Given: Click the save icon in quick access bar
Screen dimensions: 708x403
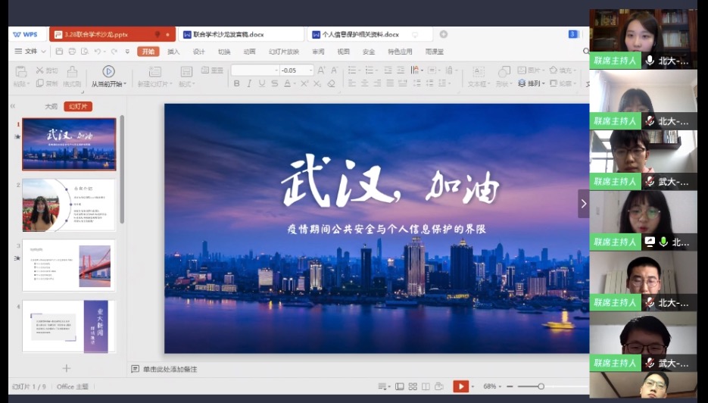Looking at the screenshot, I should (x=59, y=52).
